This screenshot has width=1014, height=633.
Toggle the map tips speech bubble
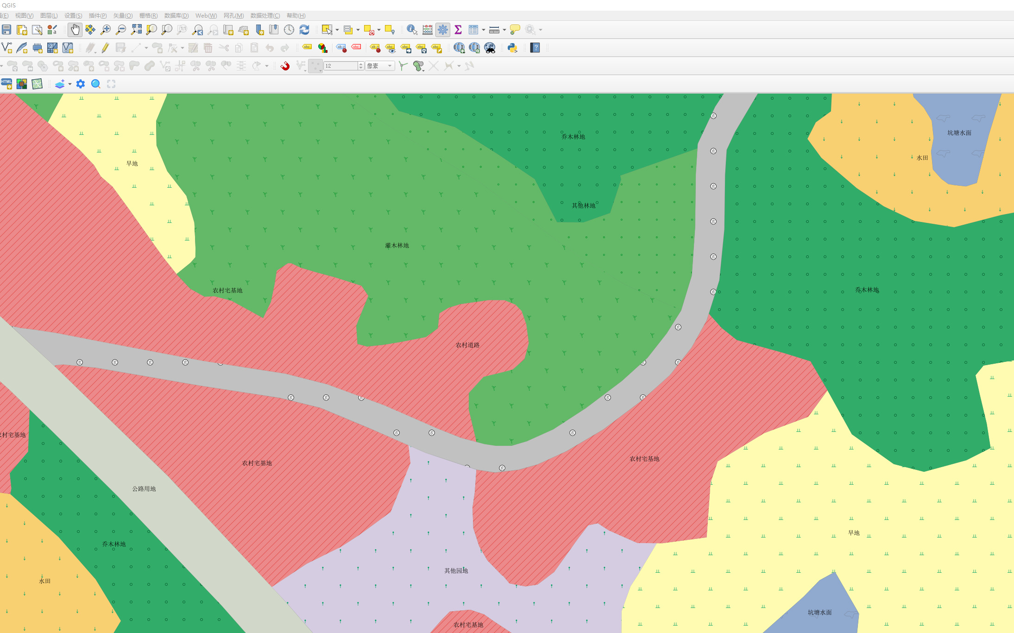pyautogui.click(x=515, y=30)
